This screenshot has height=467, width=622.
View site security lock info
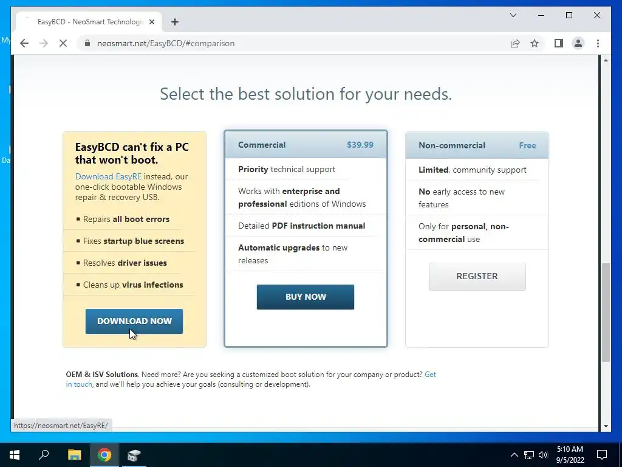coord(87,43)
